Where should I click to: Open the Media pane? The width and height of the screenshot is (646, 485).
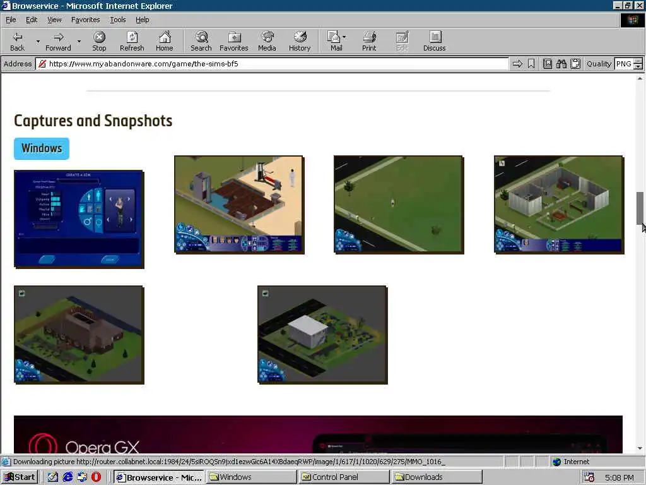coord(267,41)
